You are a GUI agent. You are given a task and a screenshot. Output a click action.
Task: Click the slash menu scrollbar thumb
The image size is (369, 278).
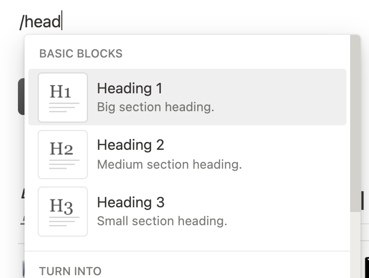pyautogui.click(x=355, y=123)
